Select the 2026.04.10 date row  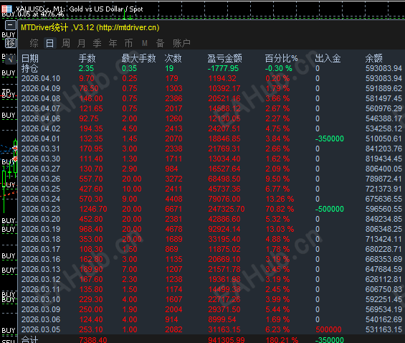pyautogui.click(x=41, y=79)
